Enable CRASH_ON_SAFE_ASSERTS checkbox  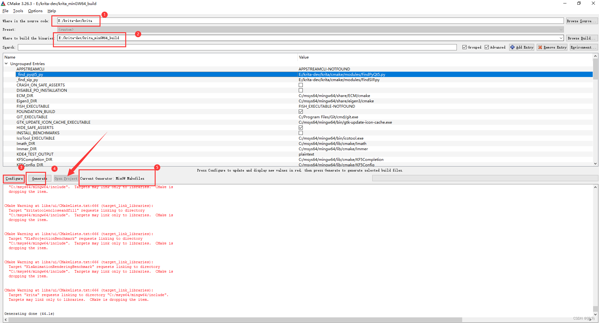click(301, 85)
